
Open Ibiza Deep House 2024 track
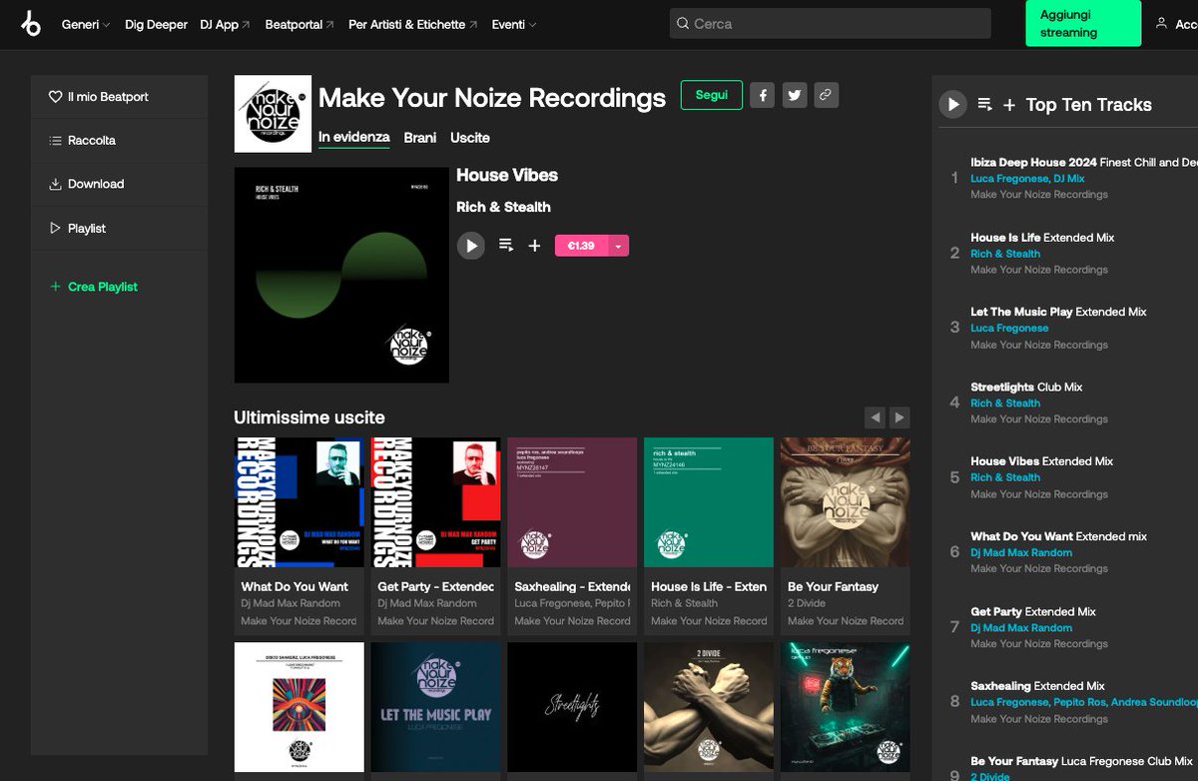coord(1084,162)
